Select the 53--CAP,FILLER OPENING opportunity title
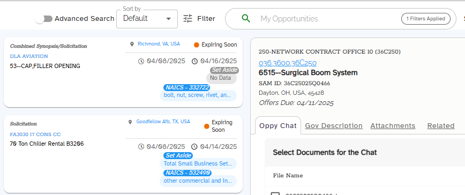 pyautogui.click(x=45, y=66)
